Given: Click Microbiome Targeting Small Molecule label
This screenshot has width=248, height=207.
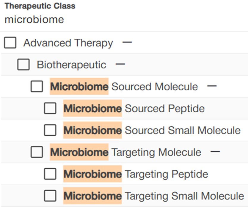Looking at the screenshot, I should (153, 196).
